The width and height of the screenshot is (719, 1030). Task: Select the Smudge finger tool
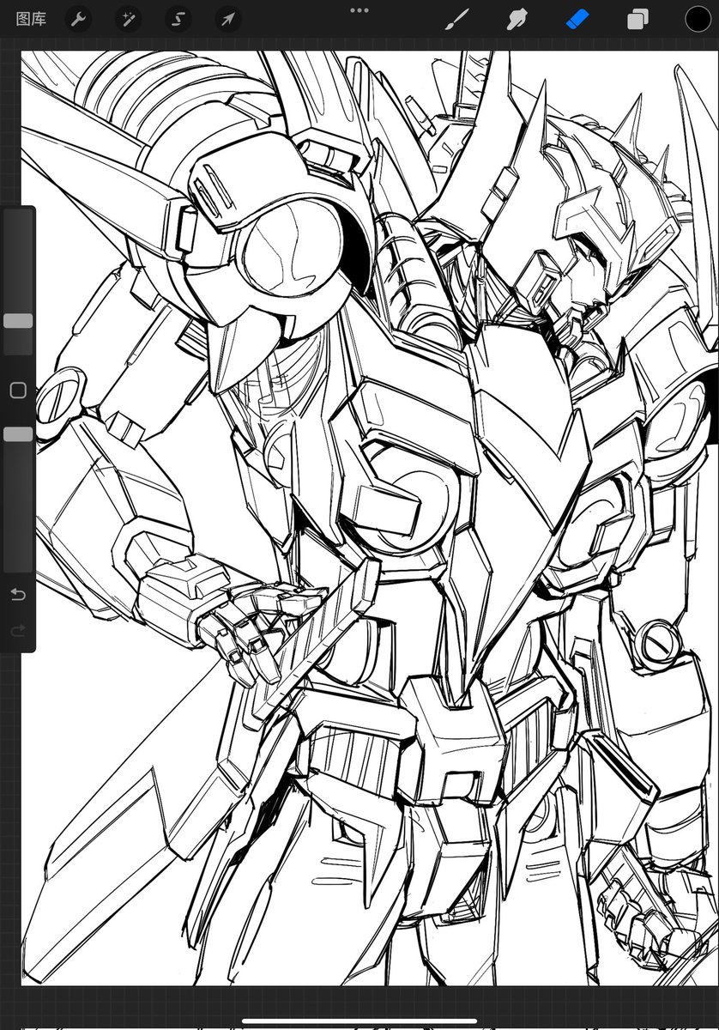point(517,19)
